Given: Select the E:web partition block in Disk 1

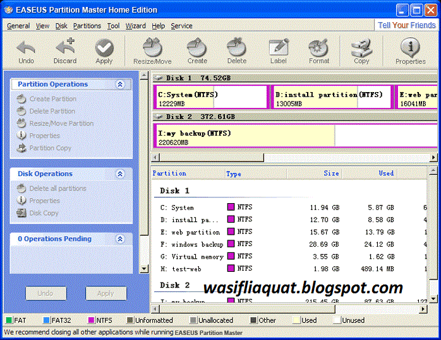Looking at the screenshot, I should coord(416,97).
